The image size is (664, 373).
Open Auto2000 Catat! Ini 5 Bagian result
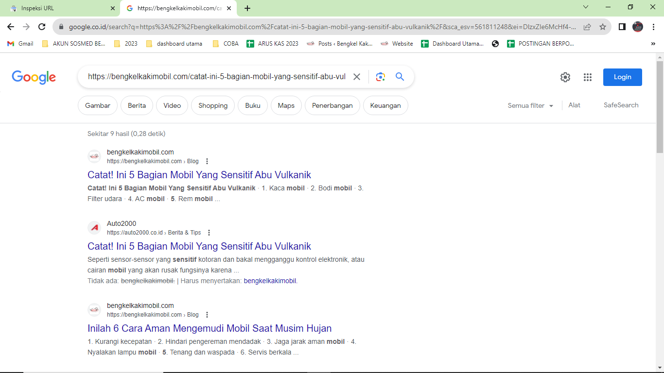tap(199, 246)
